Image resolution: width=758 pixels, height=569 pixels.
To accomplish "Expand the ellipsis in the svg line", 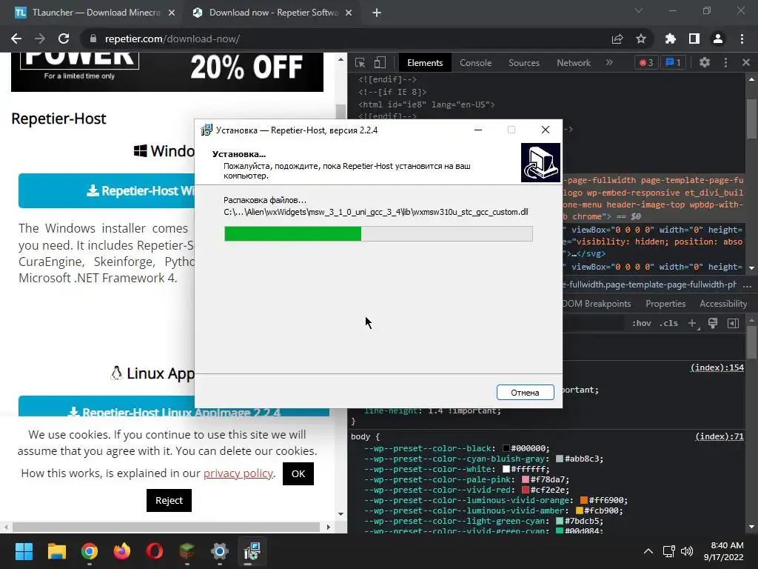I will pos(572,253).
